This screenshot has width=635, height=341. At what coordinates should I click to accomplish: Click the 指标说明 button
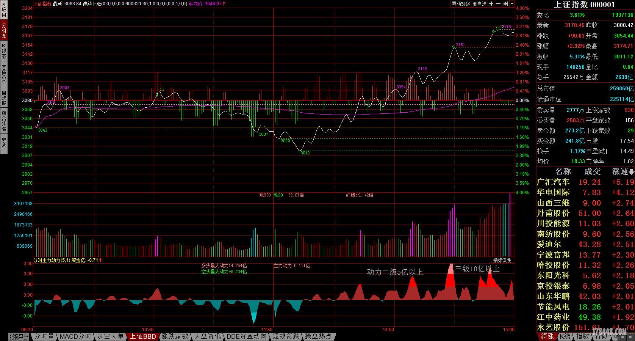pyautogui.click(x=502, y=260)
